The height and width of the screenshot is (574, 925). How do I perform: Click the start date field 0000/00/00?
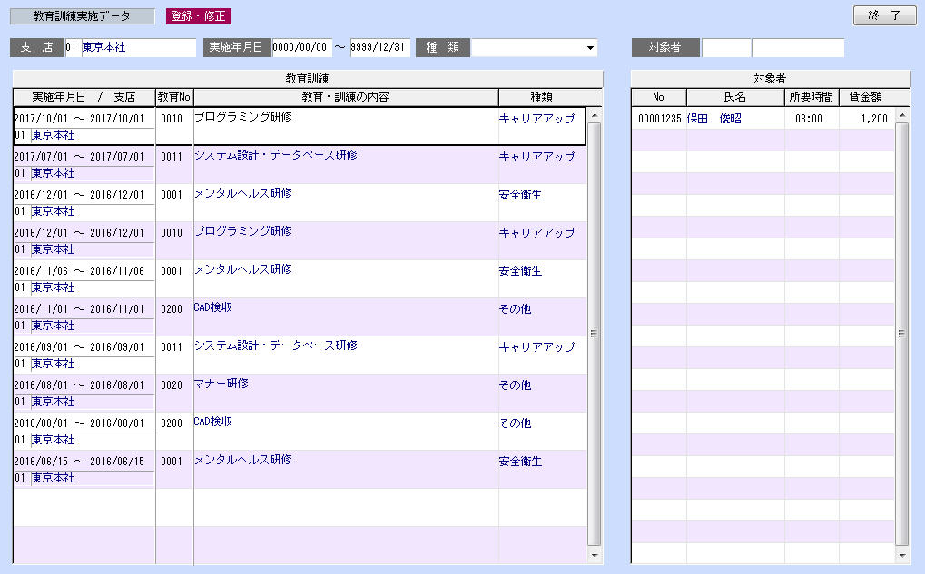[x=301, y=47]
